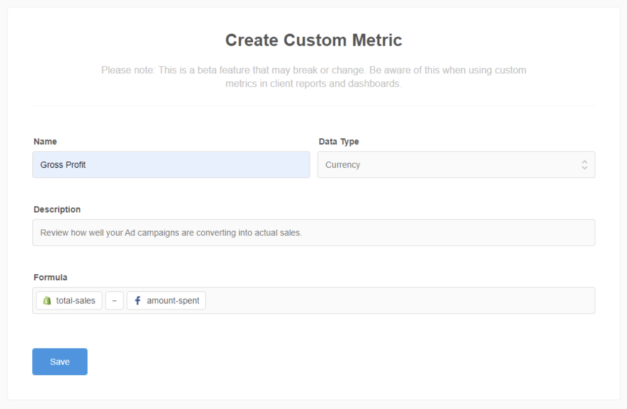Image resolution: width=627 pixels, height=409 pixels.
Task: Click the Name field label
Action: pos(45,141)
